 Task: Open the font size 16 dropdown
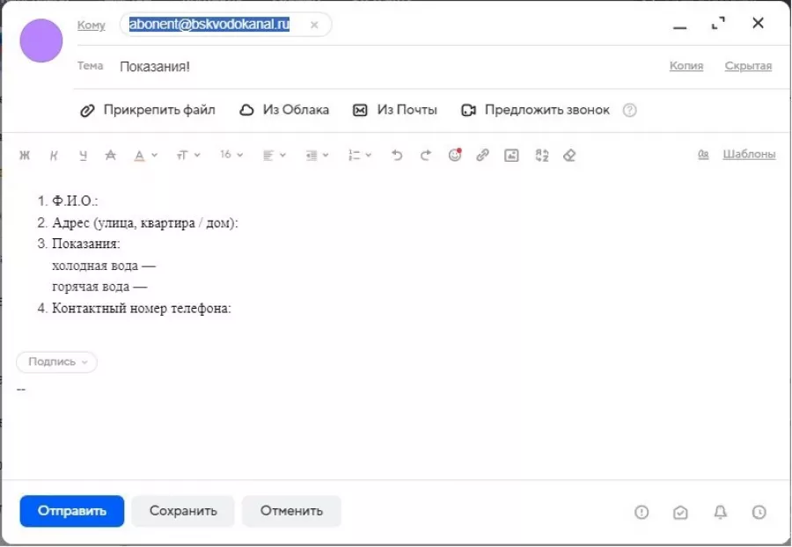(x=231, y=155)
